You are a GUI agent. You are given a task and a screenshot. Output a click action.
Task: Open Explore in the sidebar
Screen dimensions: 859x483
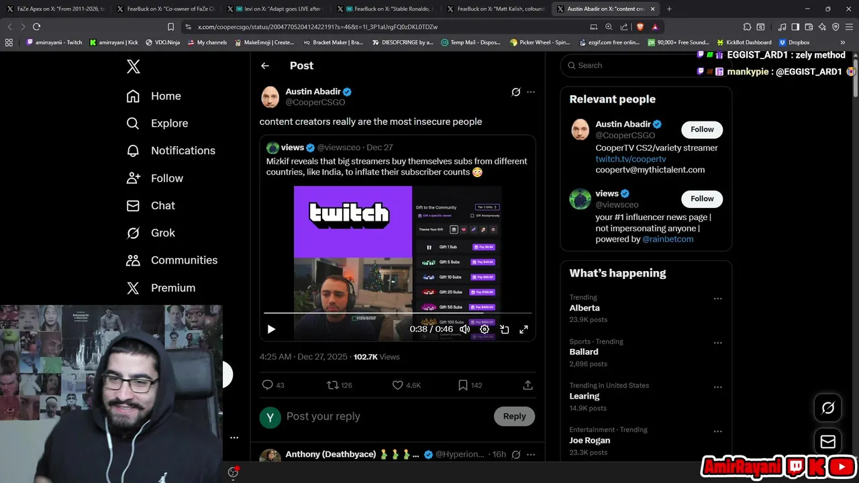click(x=157, y=123)
